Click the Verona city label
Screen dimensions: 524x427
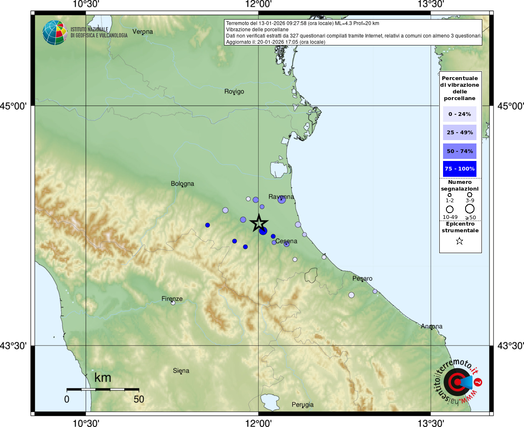143,32
